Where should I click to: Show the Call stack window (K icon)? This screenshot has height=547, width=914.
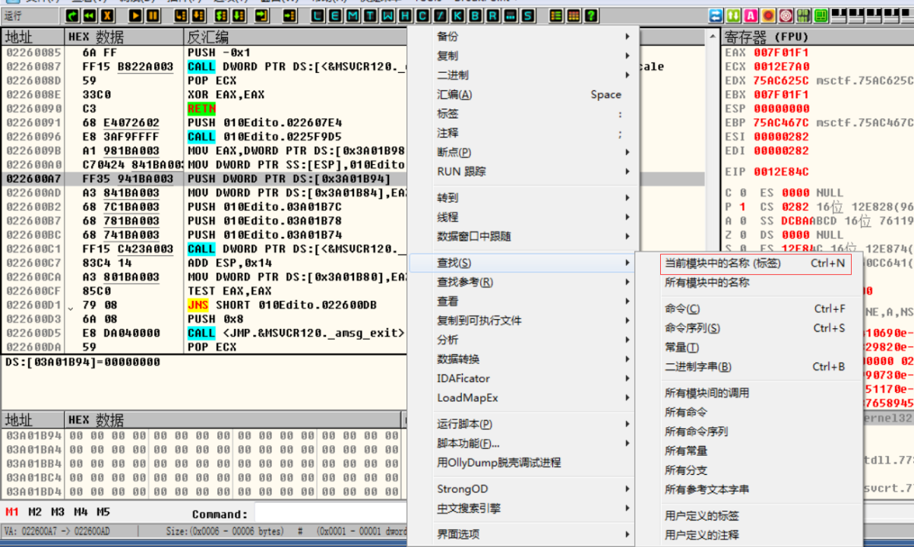tap(459, 15)
